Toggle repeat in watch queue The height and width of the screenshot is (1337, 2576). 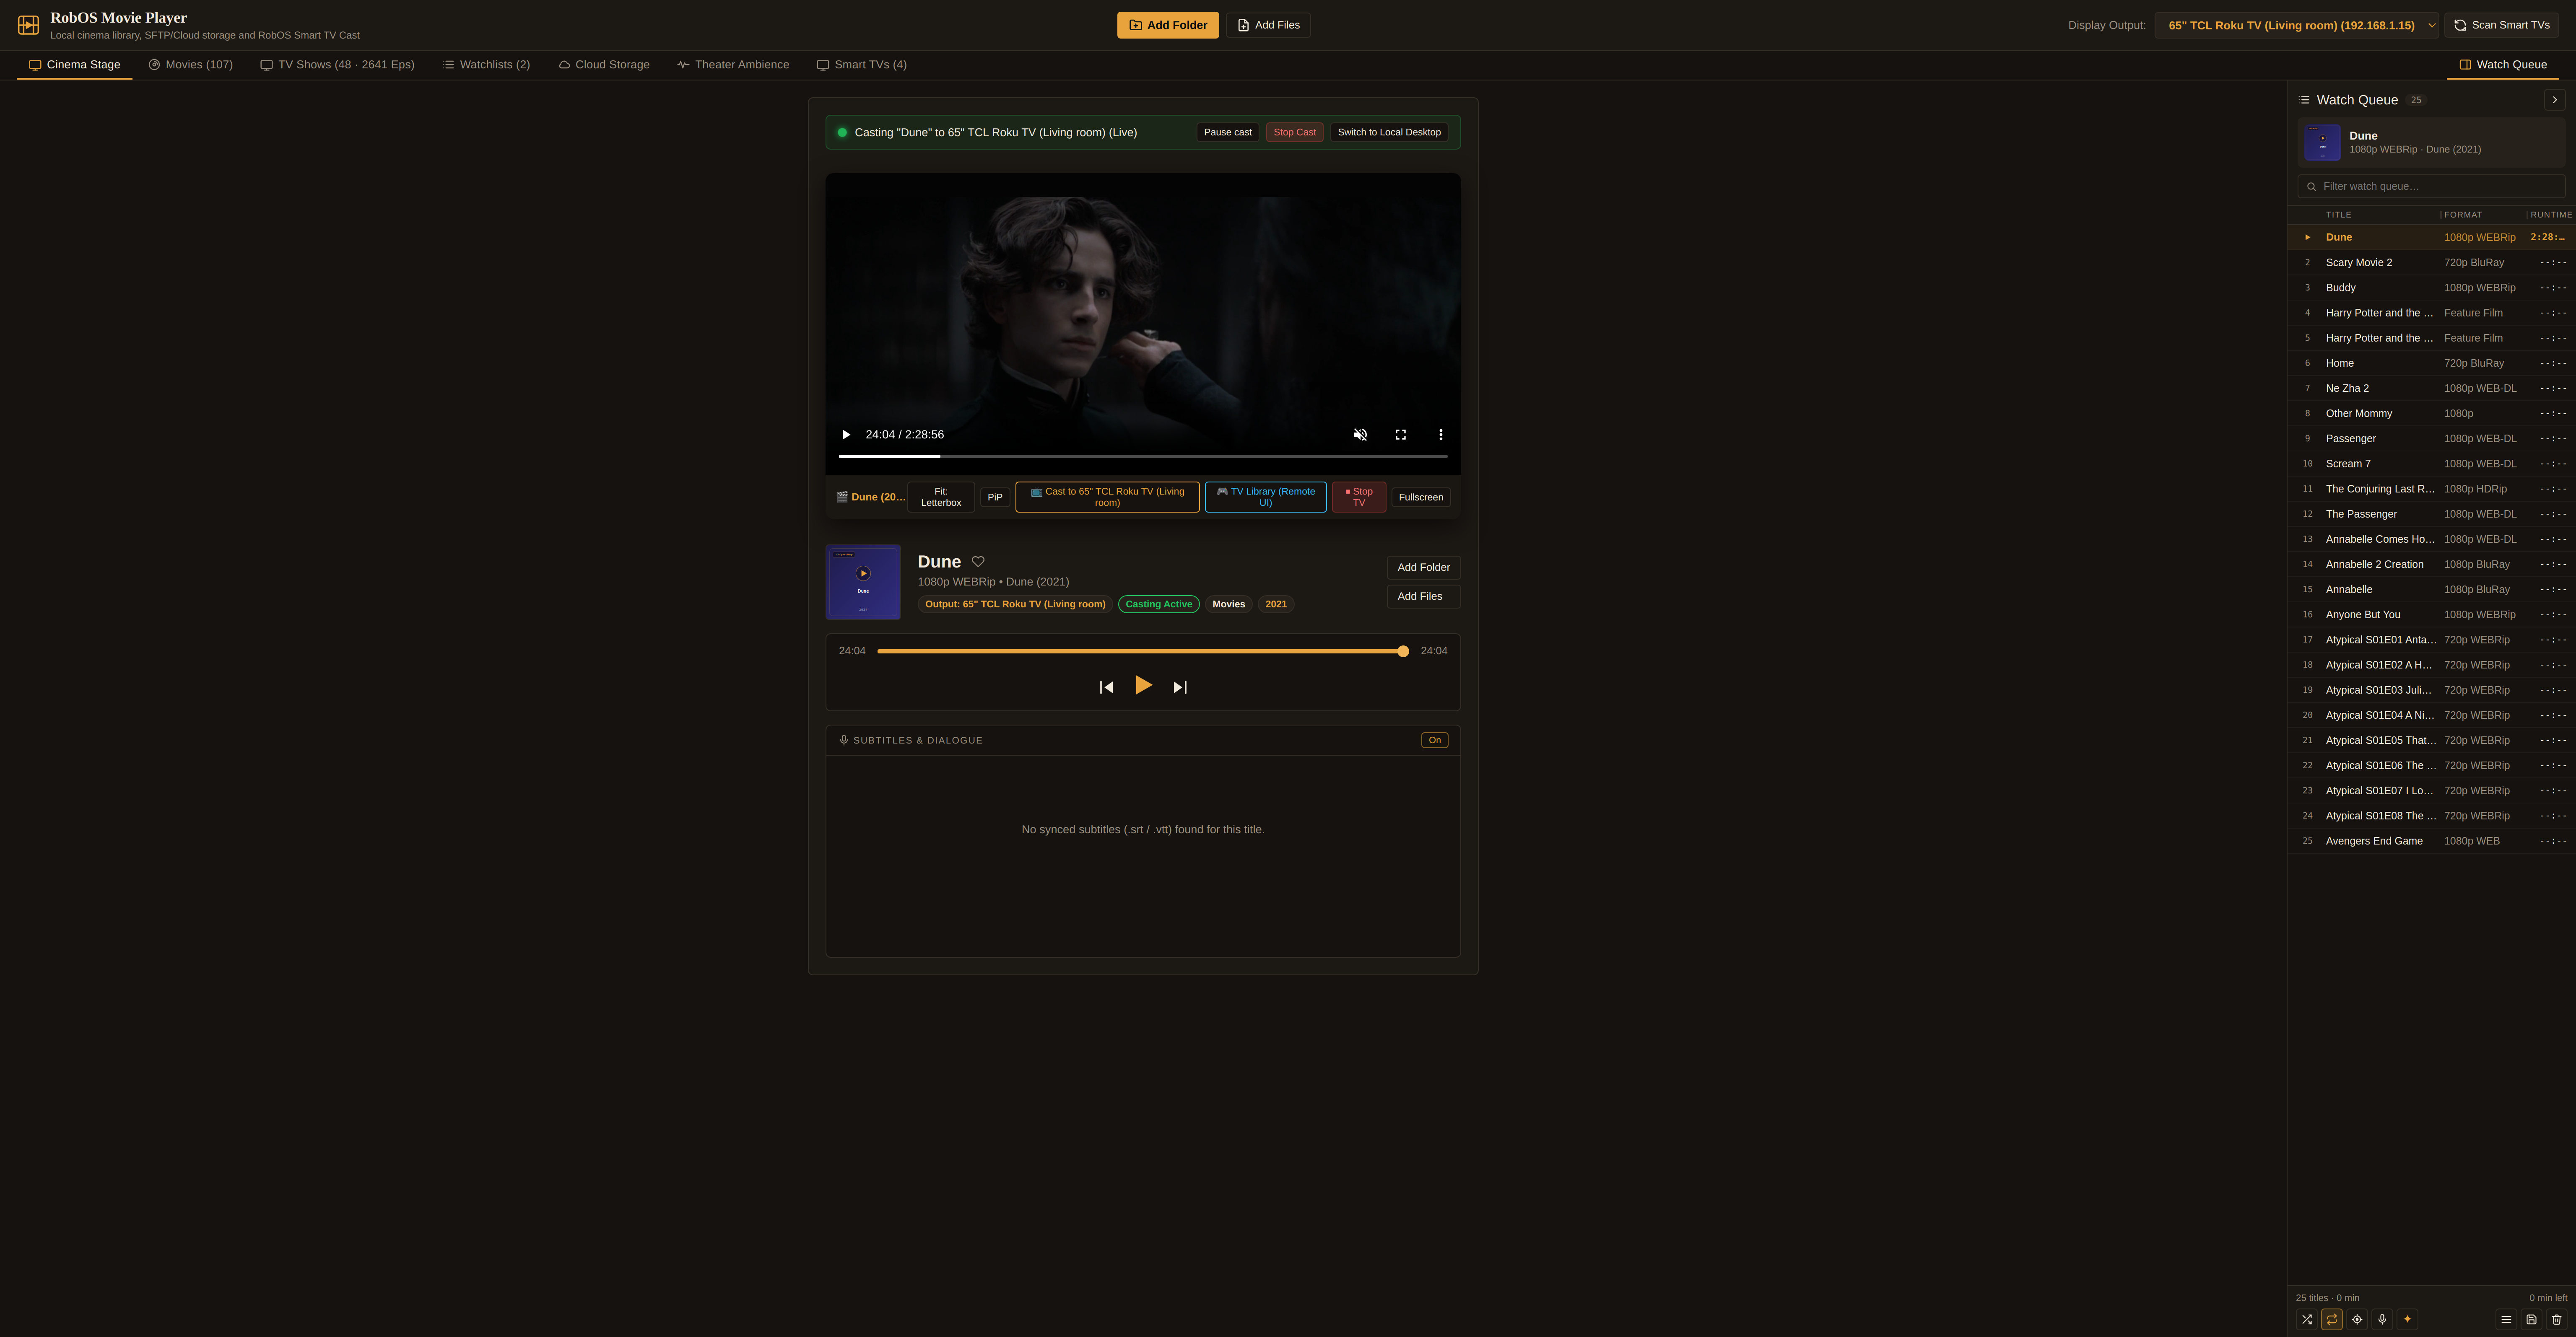coord(2332,1319)
